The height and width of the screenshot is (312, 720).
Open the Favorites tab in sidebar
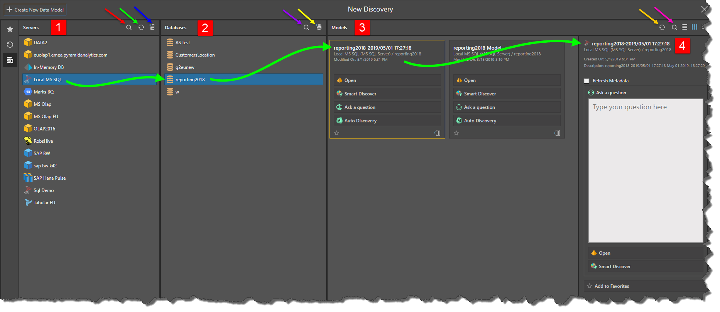click(x=10, y=30)
